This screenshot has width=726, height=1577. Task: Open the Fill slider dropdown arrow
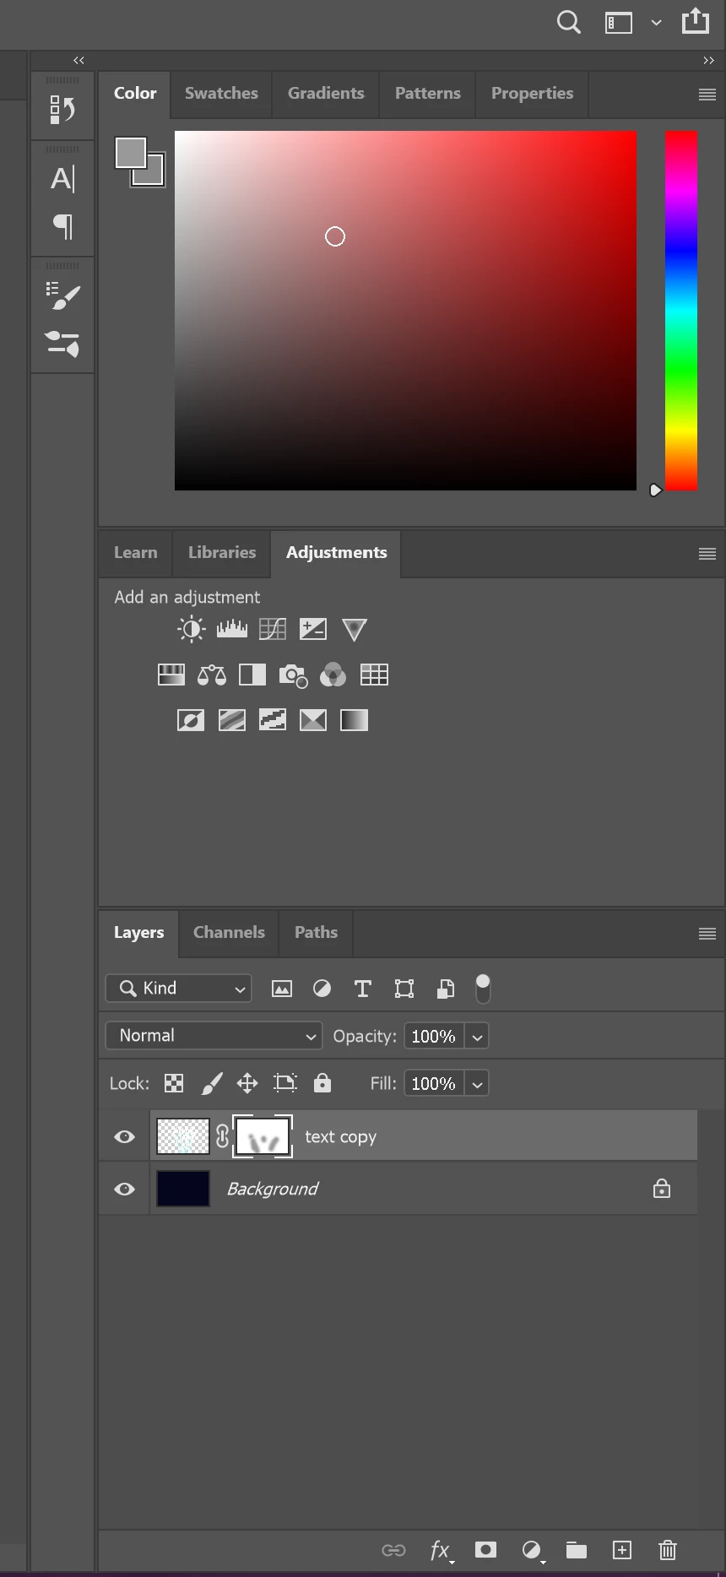477,1084
